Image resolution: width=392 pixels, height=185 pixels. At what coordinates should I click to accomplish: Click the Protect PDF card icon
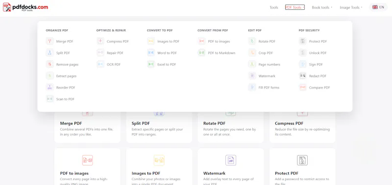tap(302, 160)
